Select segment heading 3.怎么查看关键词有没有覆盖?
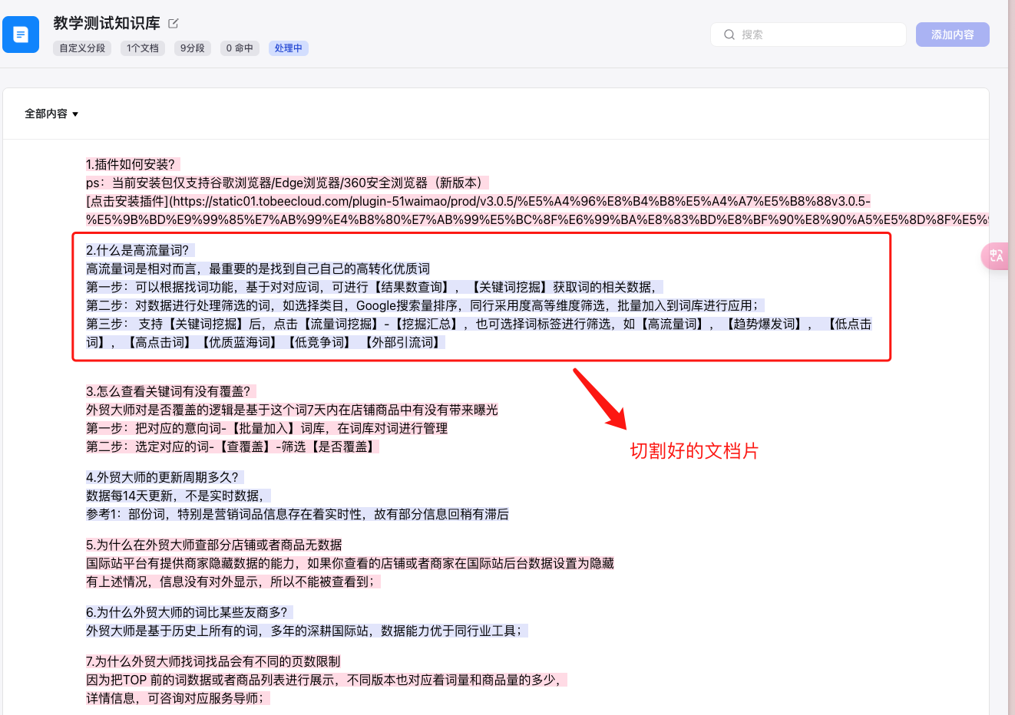The height and width of the screenshot is (715, 1015). [170, 391]
